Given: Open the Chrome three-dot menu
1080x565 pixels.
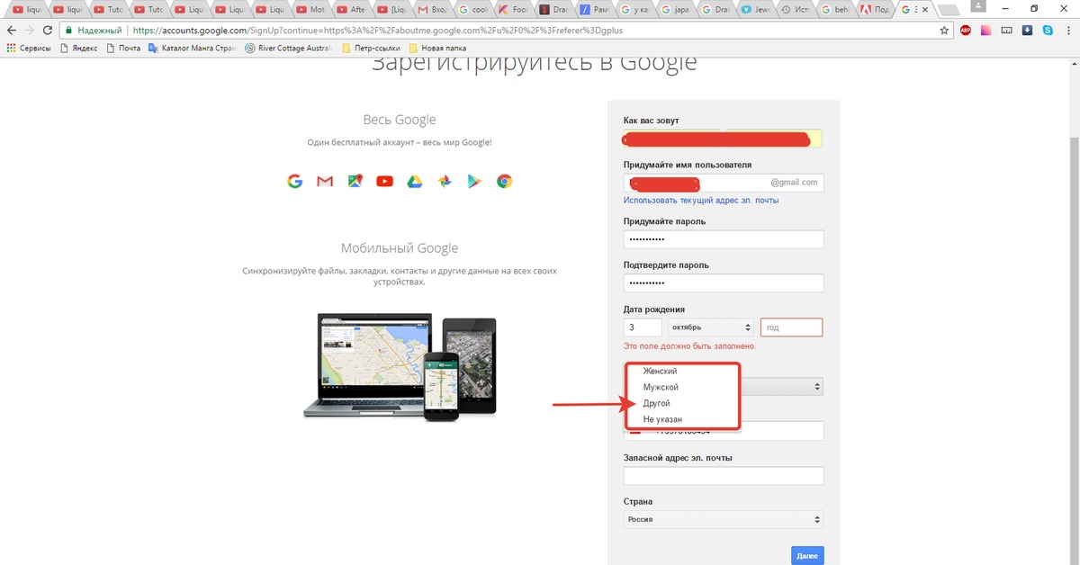Looking at the screenshot, I should [x=1068, y=30].
